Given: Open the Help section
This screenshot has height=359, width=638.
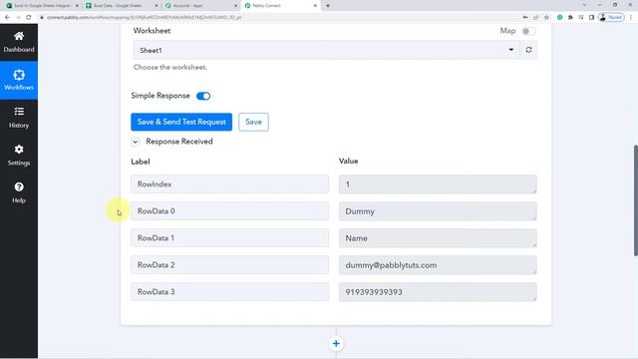Looking at the screenshot, I should [x=19, y=192].
